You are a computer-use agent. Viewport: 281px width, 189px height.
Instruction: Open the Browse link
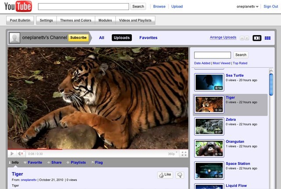click(159, 7)
